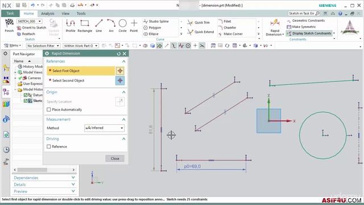Toggle the Sketch checkbox in Model History

(x=26, y=101)
